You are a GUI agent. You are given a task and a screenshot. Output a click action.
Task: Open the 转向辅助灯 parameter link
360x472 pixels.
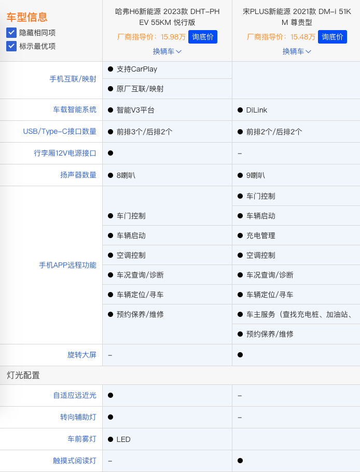click(78, 417)
